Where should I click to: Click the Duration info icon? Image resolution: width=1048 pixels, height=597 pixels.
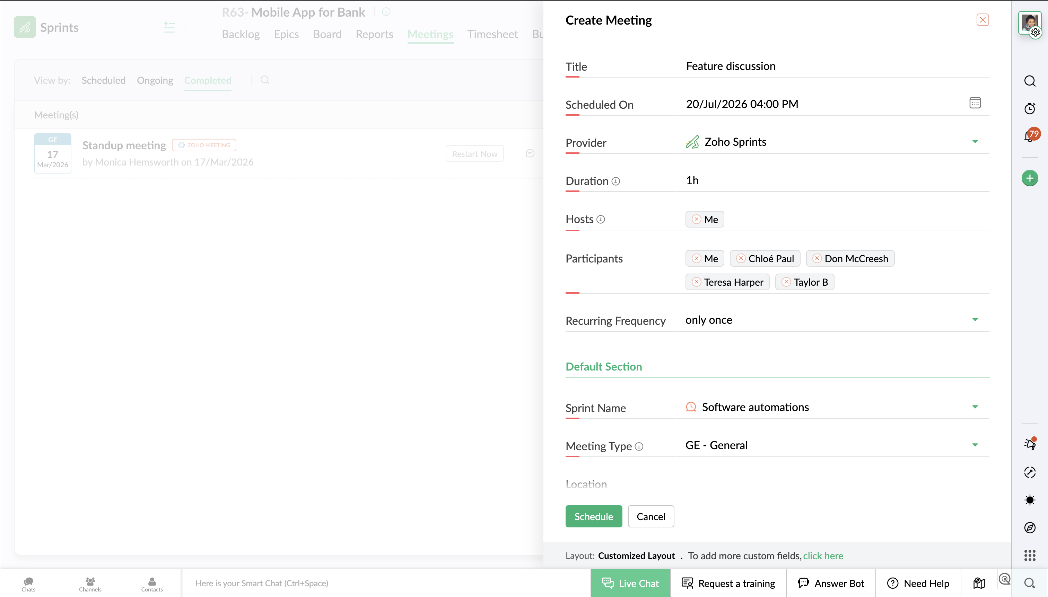click(x=615, y=181)
